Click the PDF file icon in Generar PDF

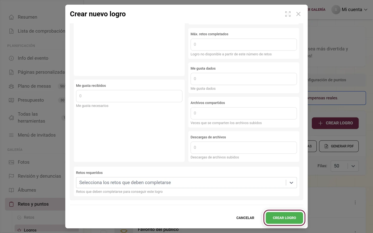[326, 146]
